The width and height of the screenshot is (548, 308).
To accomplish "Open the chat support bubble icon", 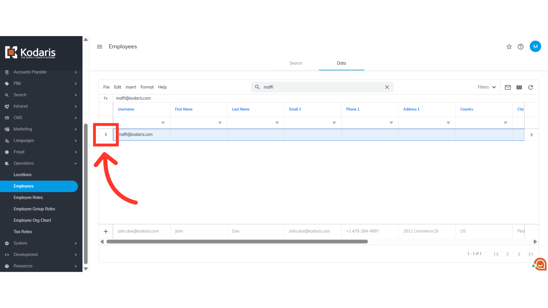I will pos(540,264).
